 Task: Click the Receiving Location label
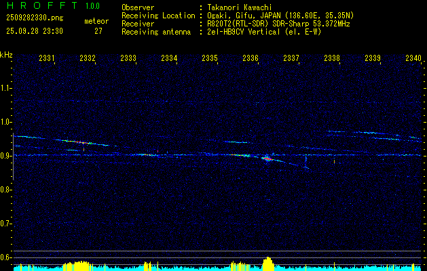click(158, 16)
